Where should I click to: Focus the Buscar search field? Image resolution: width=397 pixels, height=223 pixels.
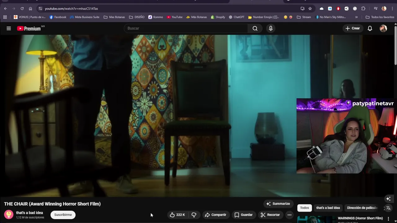(x=186, y=28)
